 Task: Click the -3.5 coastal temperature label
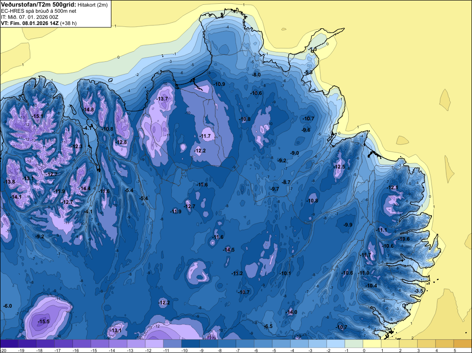click(419, 291)
